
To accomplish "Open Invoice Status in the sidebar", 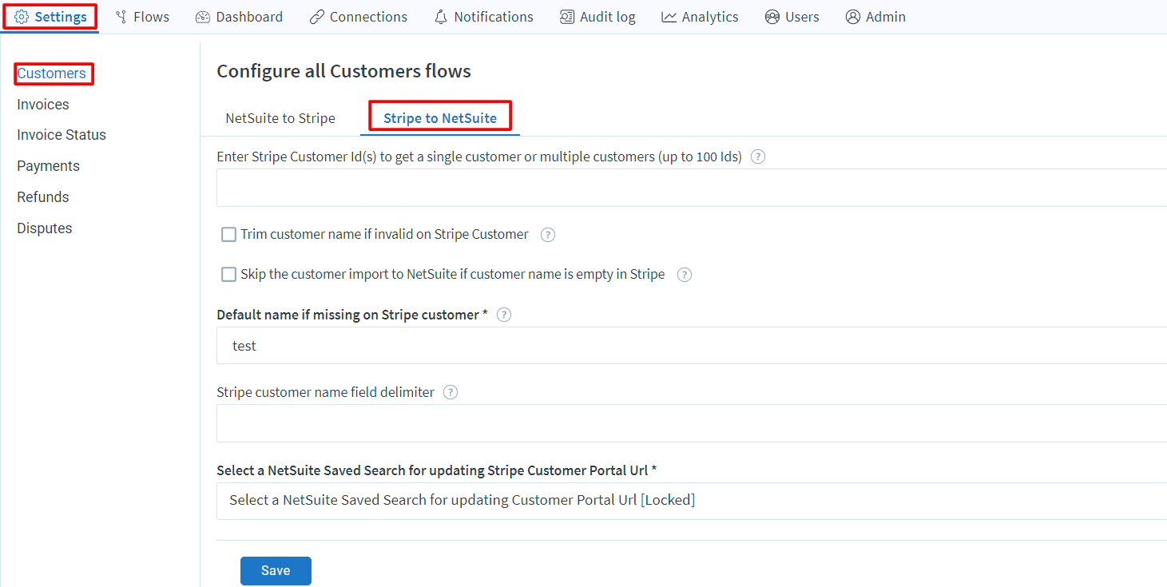I will point(62,135).
